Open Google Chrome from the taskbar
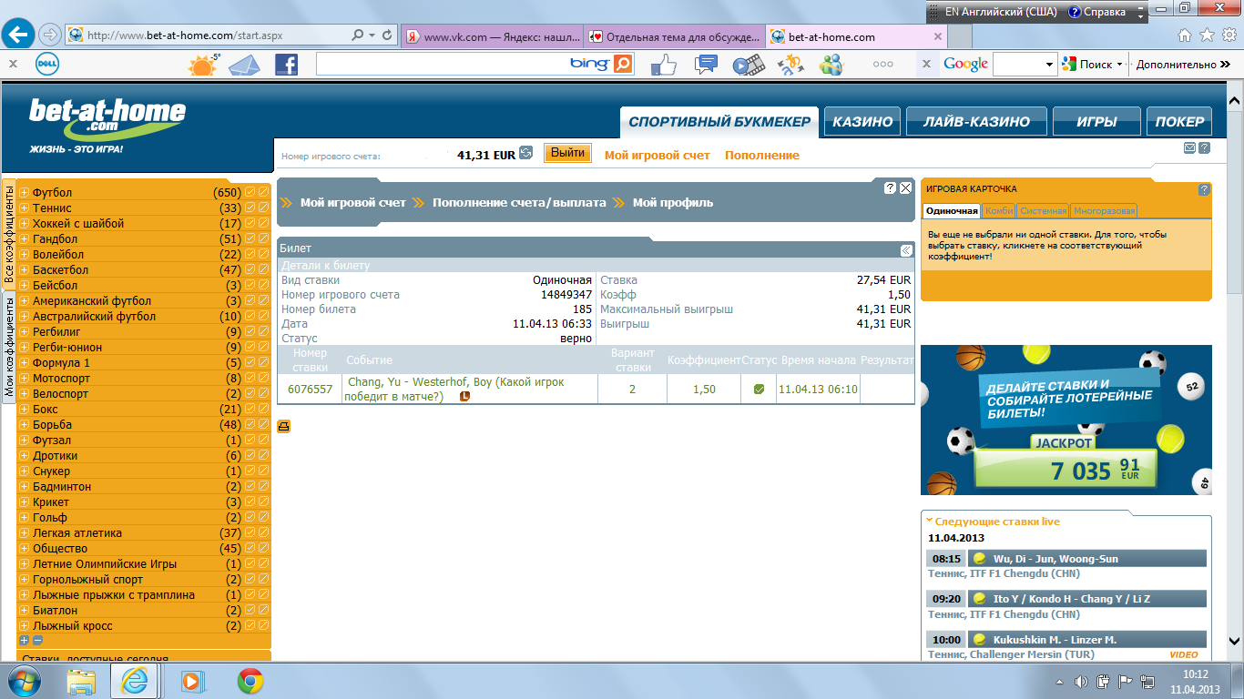This screenshot has width=1244, height=699. 250,680
